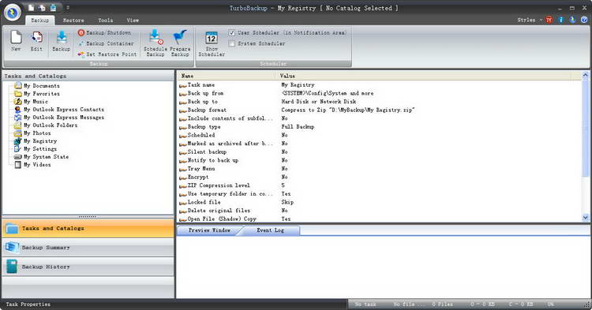
Task: Click the Prepare Backup flag icon
Action: (180, 43)
